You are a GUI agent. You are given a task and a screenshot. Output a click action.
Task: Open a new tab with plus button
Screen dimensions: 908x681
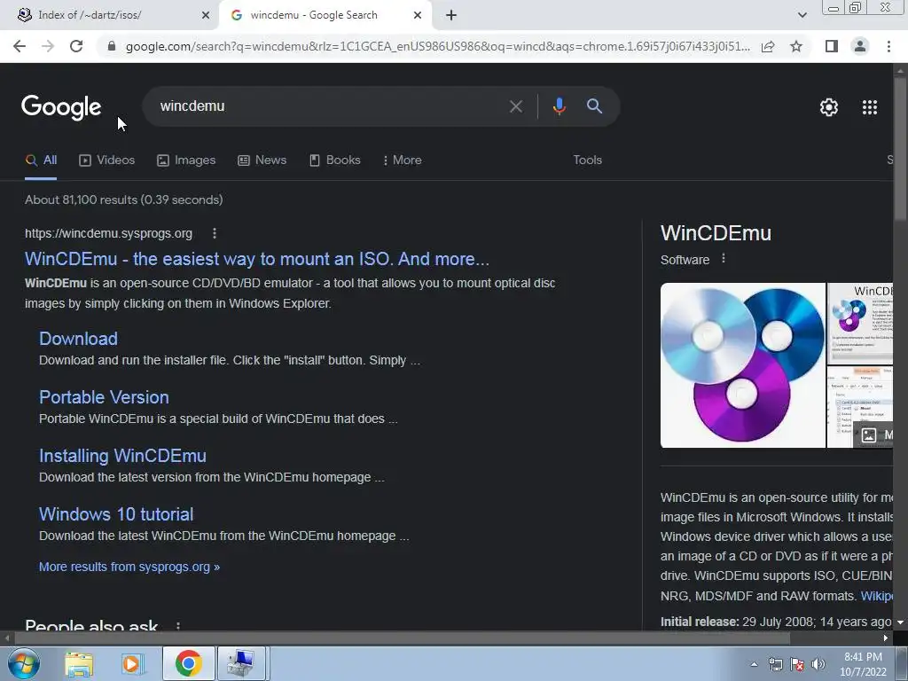point(451,15)
